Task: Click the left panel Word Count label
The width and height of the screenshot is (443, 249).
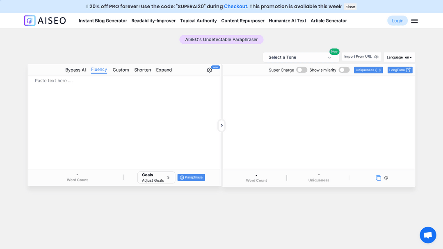Action: coord(77,180)
